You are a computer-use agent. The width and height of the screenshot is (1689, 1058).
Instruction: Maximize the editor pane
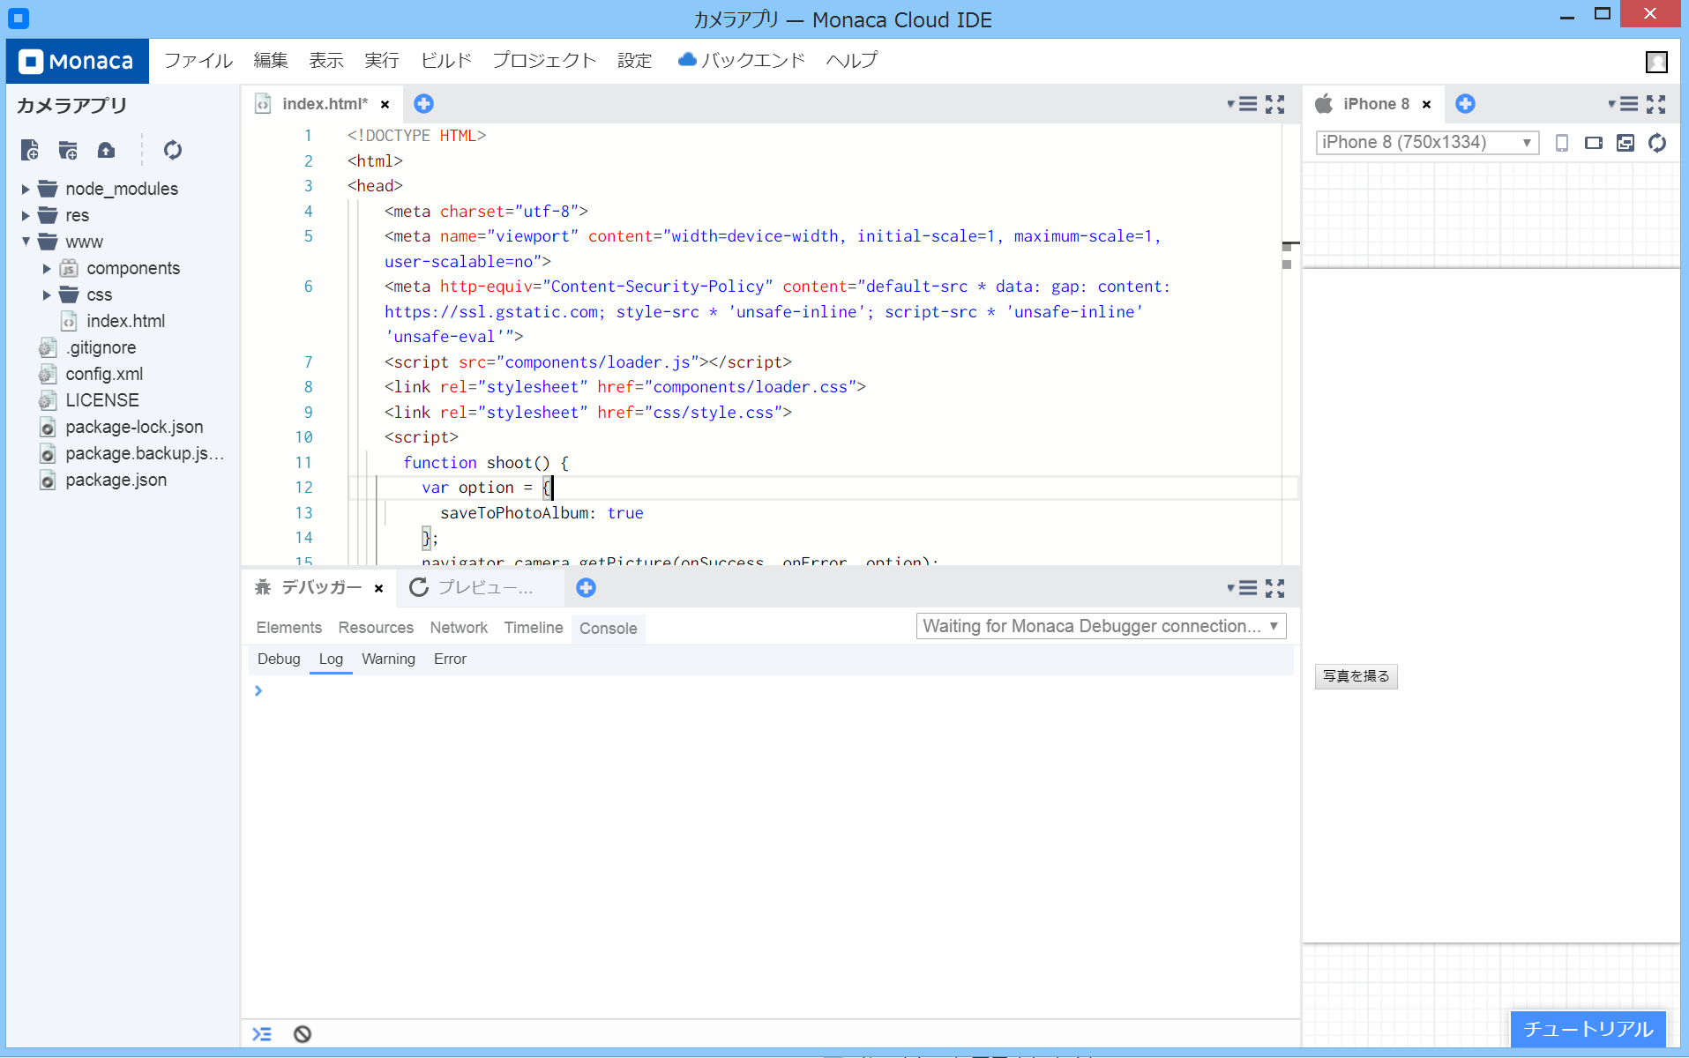click(1275, 104)
